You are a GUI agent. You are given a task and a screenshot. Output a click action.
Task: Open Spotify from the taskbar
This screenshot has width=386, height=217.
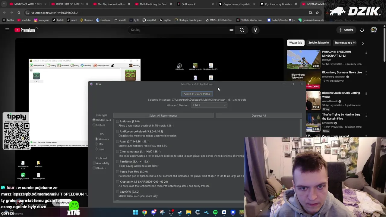(x=215, y=212)
